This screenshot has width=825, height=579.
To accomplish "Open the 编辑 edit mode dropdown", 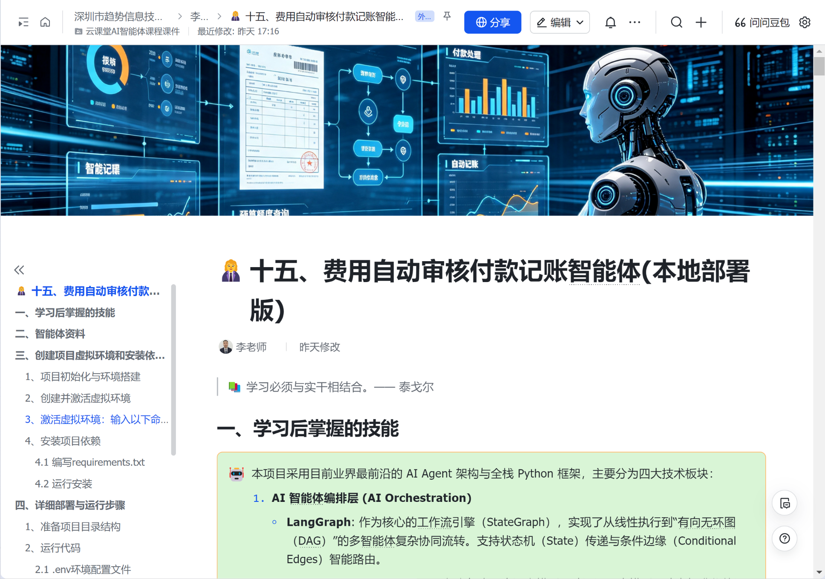I will click(560, 22).
